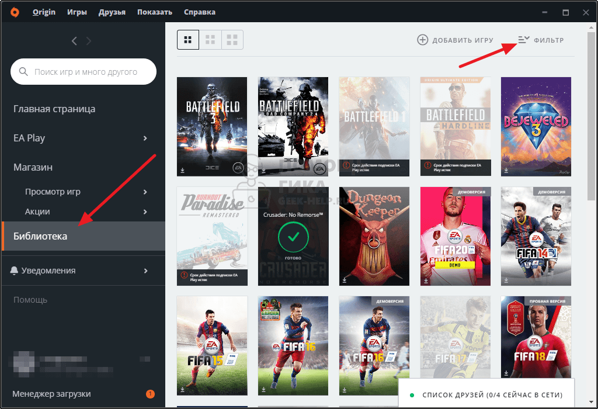Viewport: 598px width, 409px height.
Task: Click warning icon on Battlefield Hardline
Action: point(427,165)
